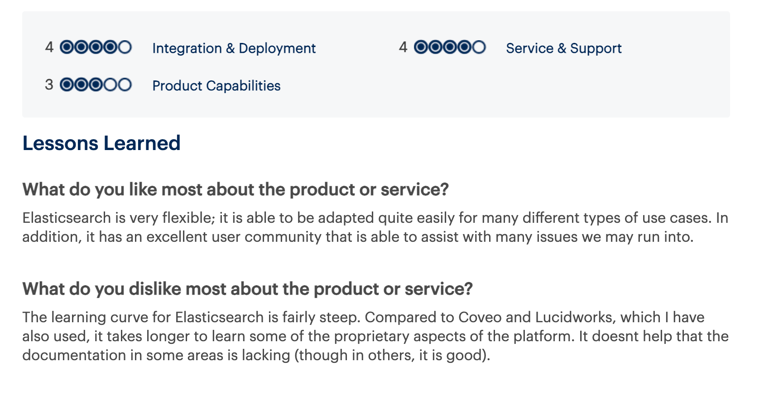769x395 pixels.
Task: Click the "What do you like most" question
Action: pyautogui.click(x=235, y=189)
